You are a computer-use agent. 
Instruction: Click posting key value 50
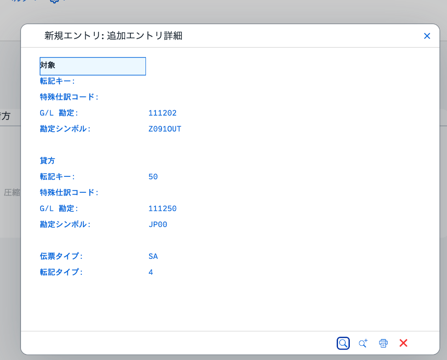pos(153,177)
